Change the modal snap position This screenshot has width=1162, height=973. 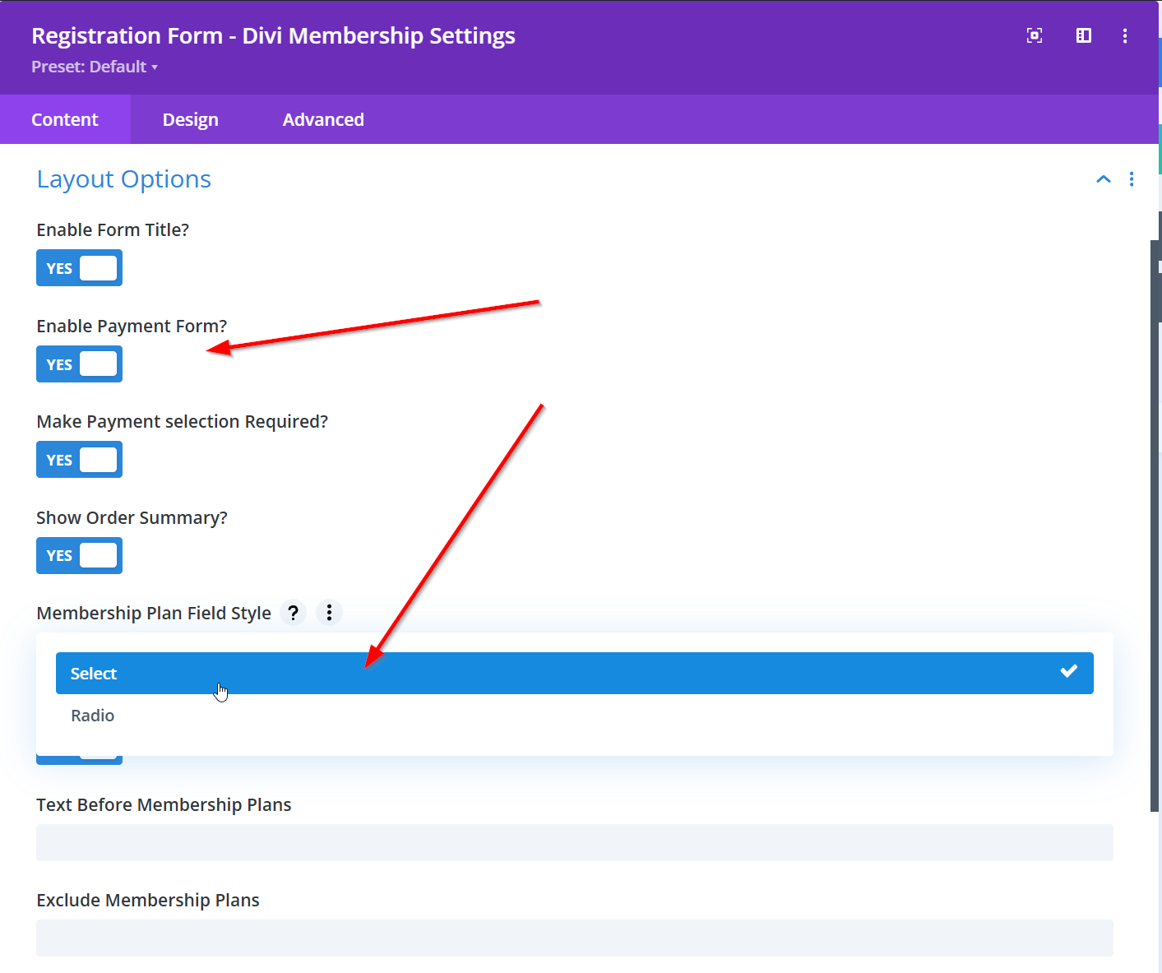pos(1083,35)
